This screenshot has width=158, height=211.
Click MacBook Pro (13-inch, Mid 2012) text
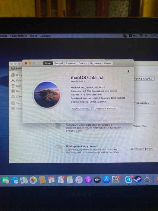(x=88, y=87)
